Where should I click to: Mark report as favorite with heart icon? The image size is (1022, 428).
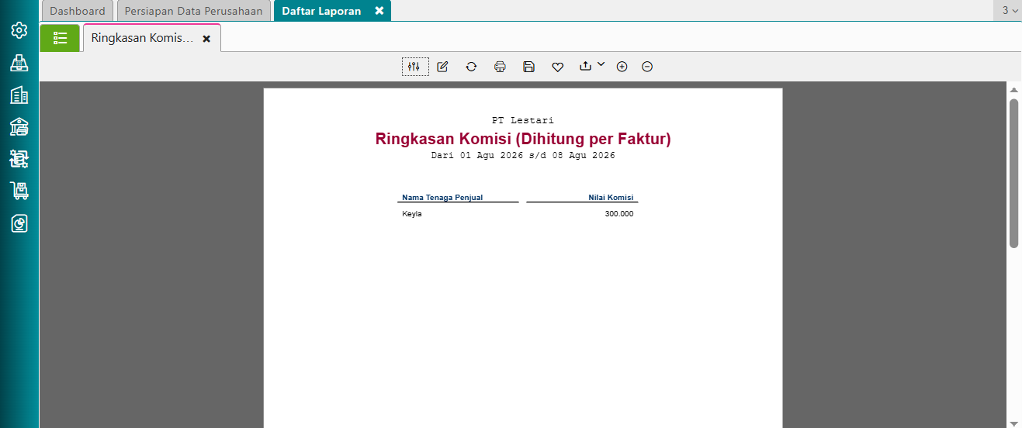557,67
